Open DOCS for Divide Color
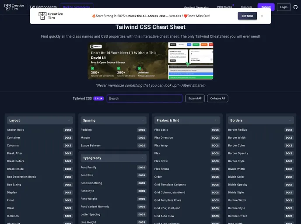 pos(289,177)
